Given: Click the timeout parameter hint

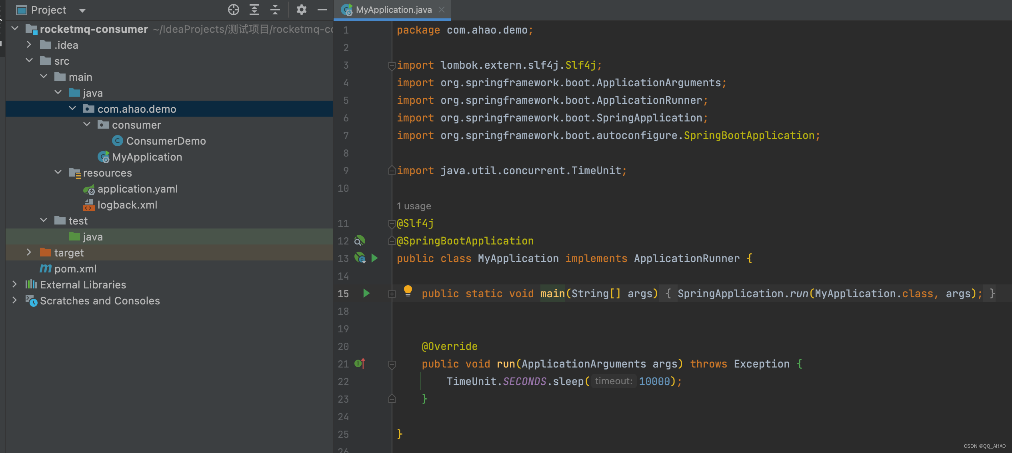Looking at the screenshot, I should tap(614, 381).
